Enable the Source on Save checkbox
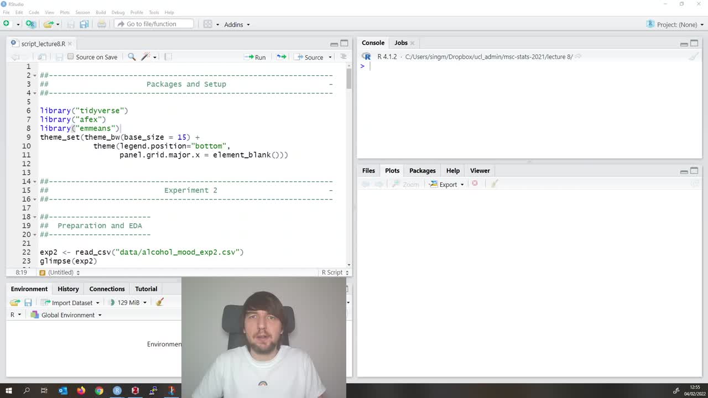The height and width of the screenshot is (398, 708). [x=71, y=57]
